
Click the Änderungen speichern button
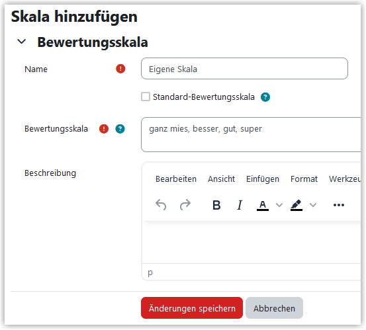pyautogui.click(x=192, y=308)
